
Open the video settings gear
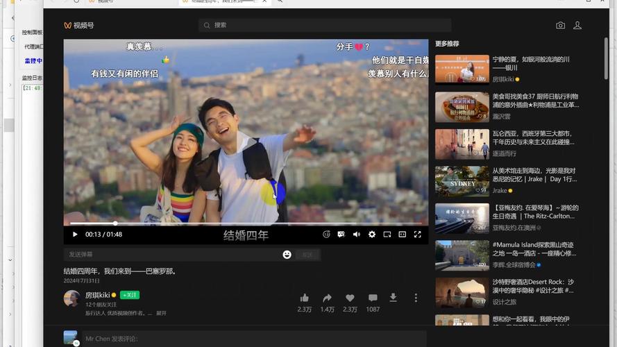[372, 235]
